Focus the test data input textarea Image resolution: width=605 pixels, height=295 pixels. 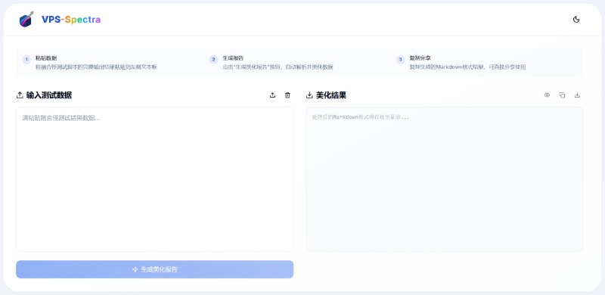155,179
